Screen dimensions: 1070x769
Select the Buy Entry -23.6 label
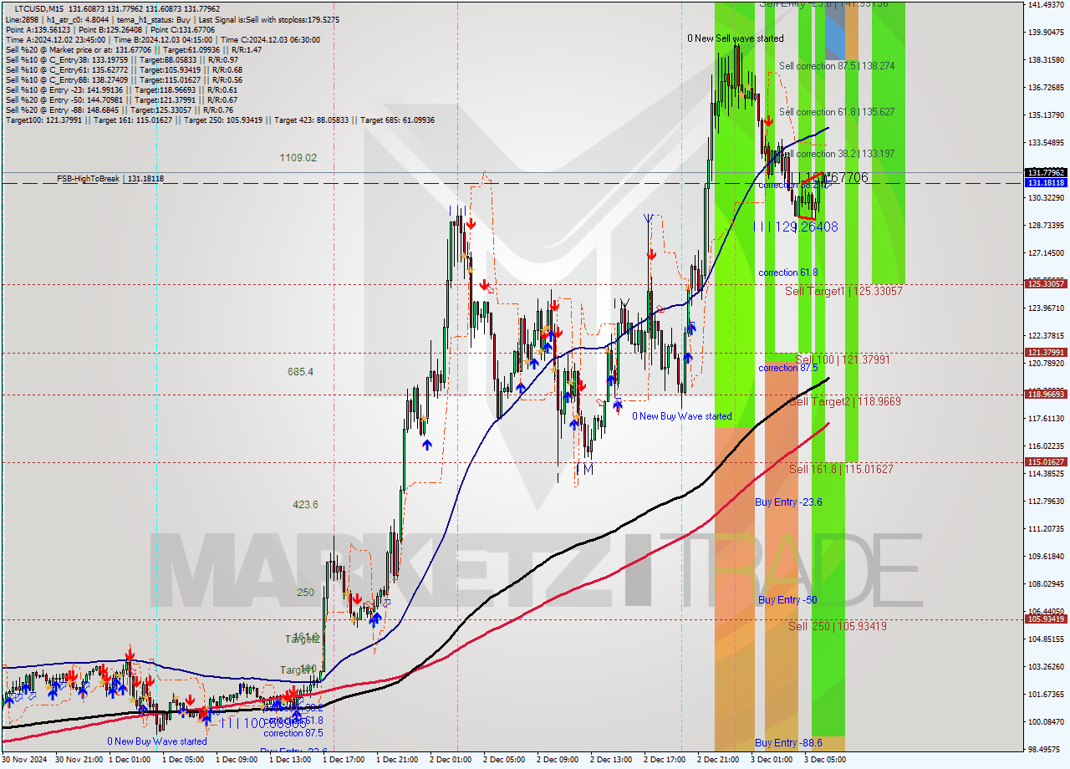click(x=788, y=502)
